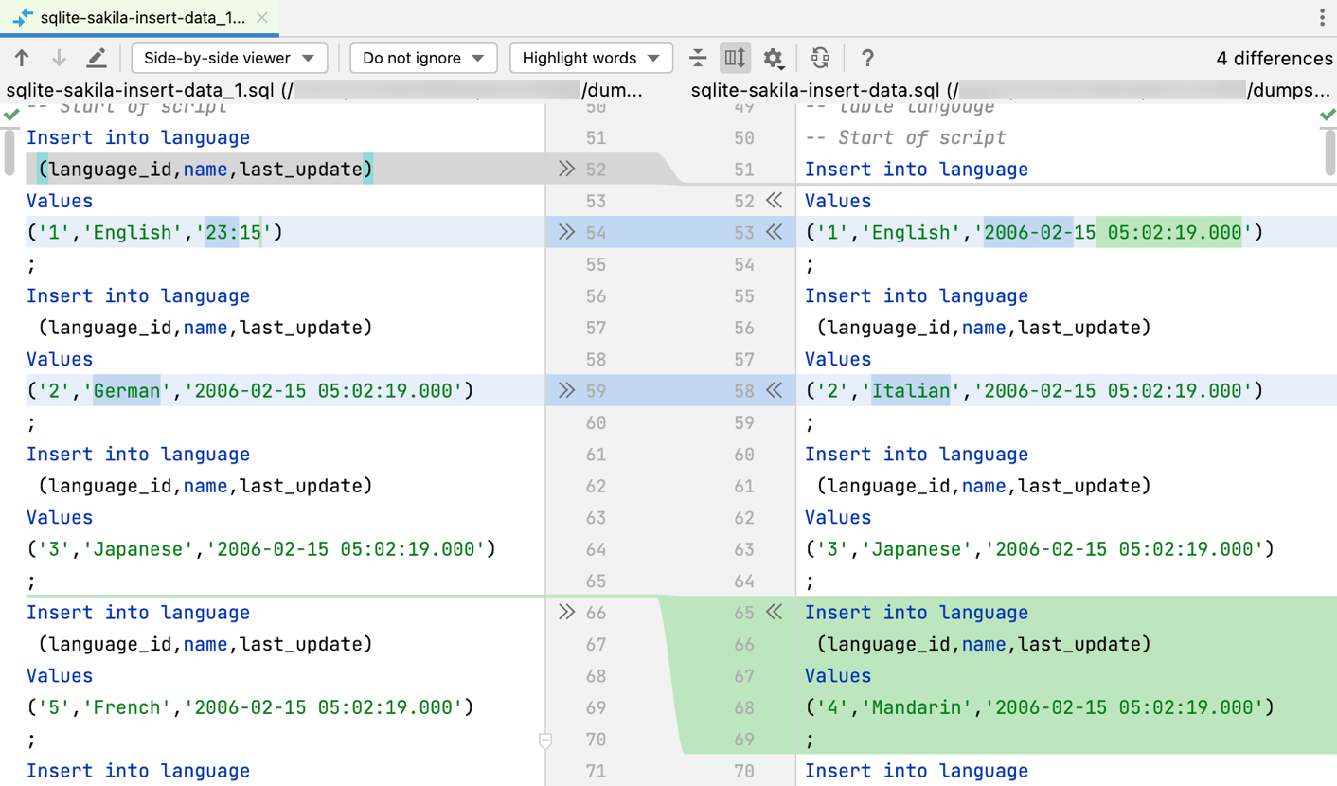Screen dimensions: 1337x786
Task: Apply left German change at line 59
Action: click(x=566, y=391)
